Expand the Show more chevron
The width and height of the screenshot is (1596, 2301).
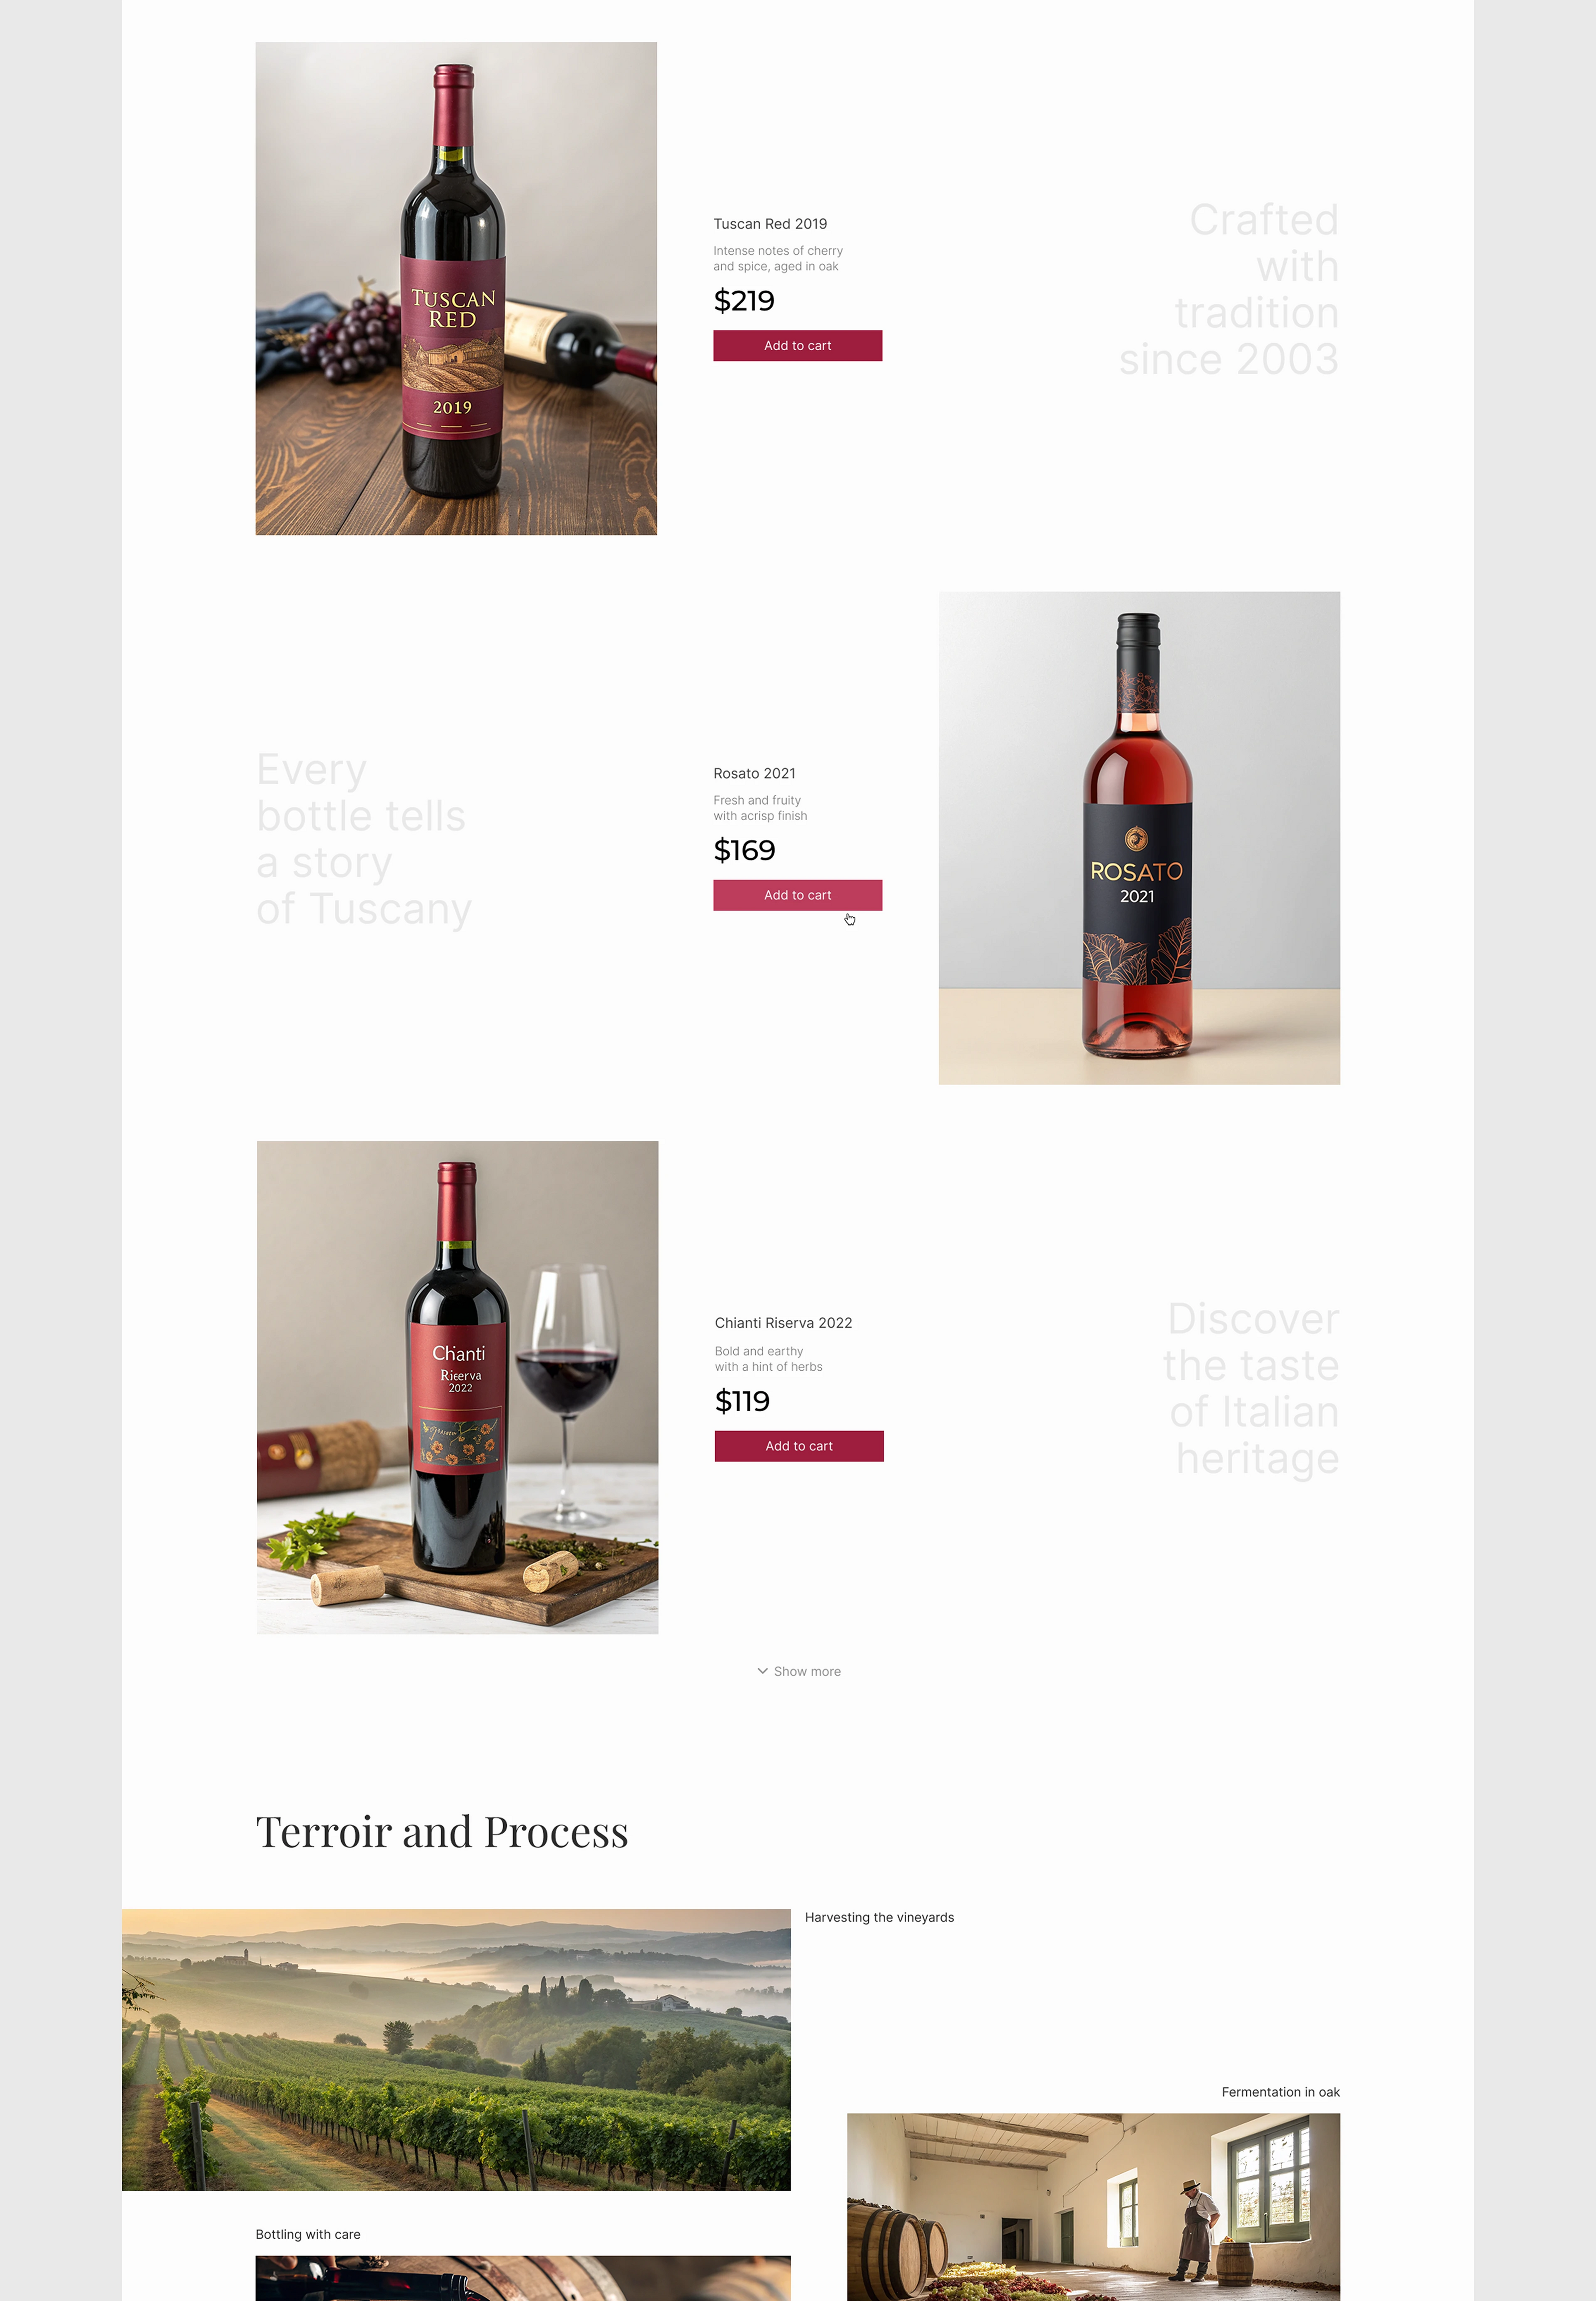[762, 1671]
